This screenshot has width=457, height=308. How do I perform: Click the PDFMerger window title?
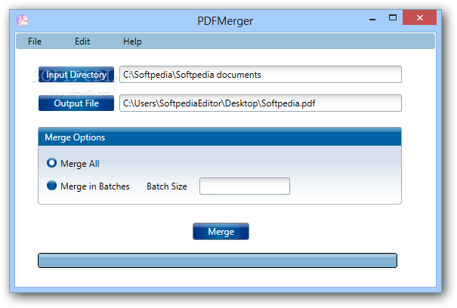pos(225,21)
